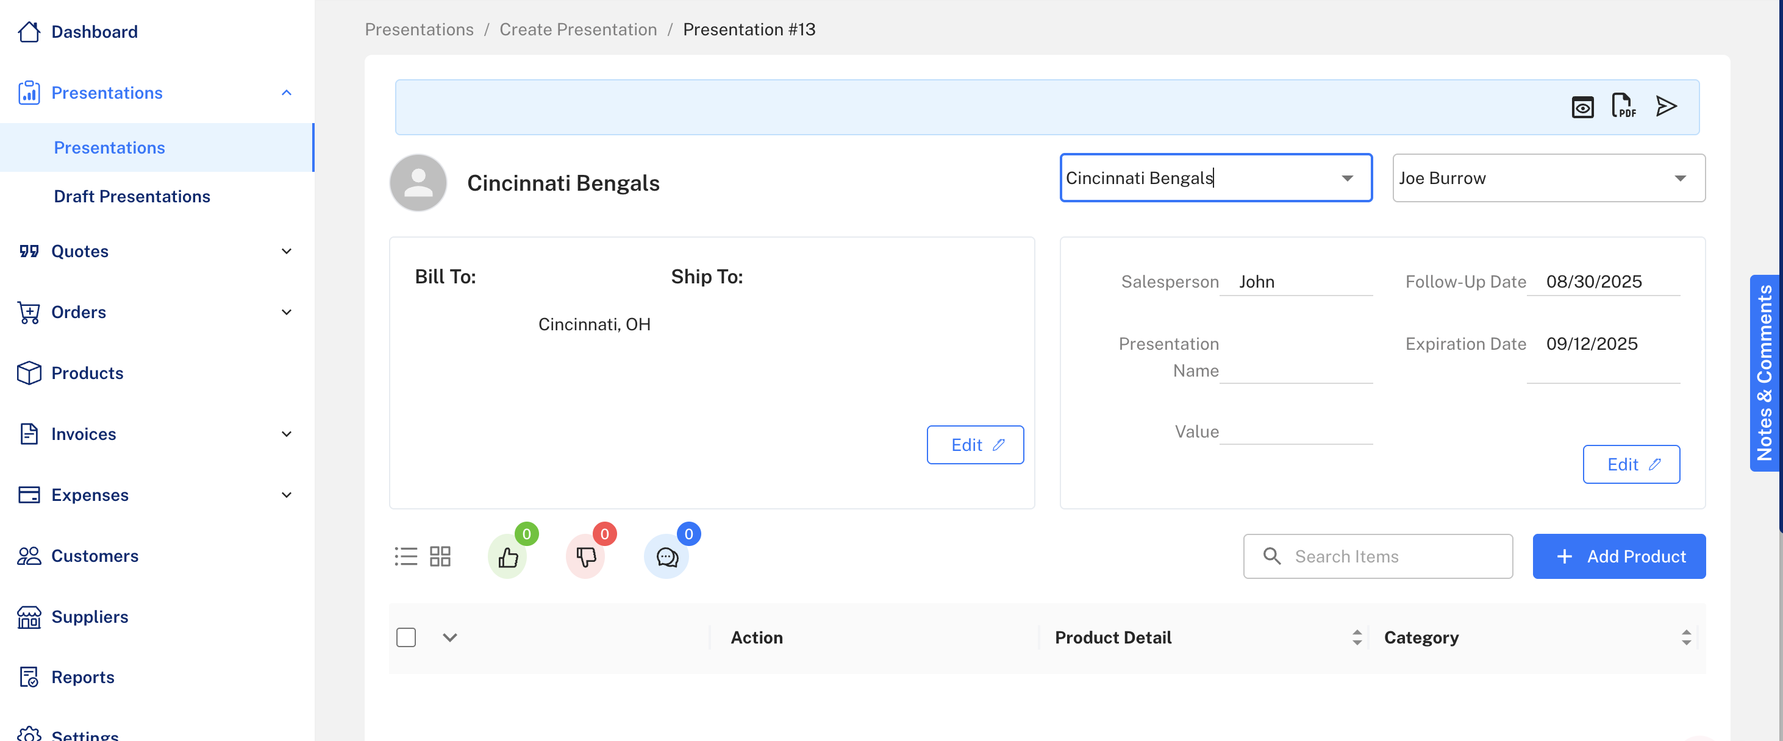
Task: Click the Suppliers storefront icon
Action: point(29,617)
